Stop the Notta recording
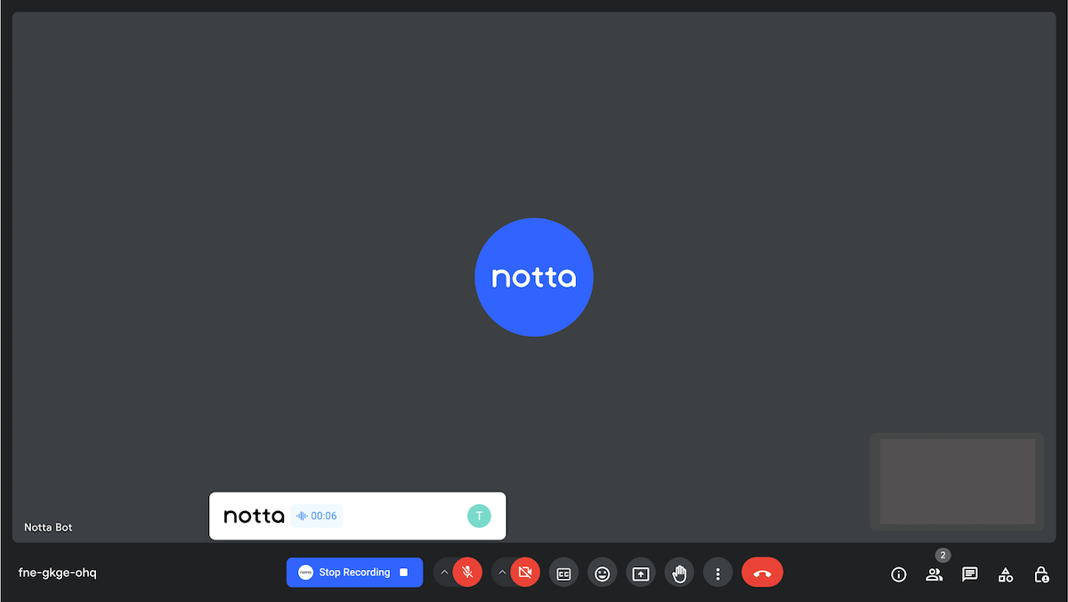This screenshot has width=1068, height=602. click(x=354, y=572)
